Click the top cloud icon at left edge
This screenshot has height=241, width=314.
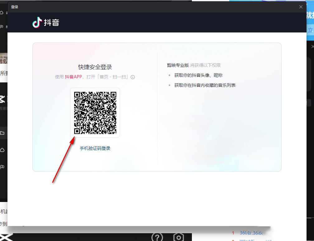2,12
